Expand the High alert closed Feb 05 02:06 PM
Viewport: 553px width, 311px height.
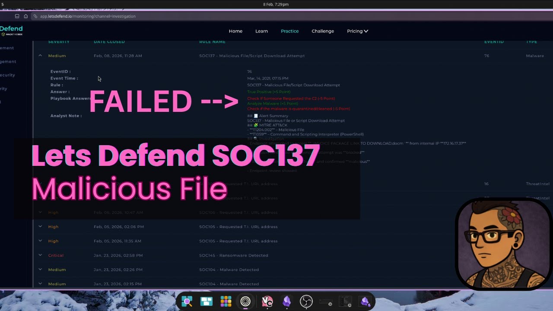[x=40, y=226]
